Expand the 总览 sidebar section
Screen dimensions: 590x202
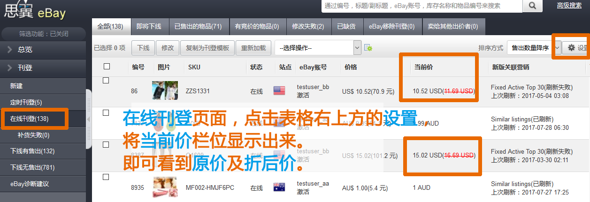coord(43,50)
